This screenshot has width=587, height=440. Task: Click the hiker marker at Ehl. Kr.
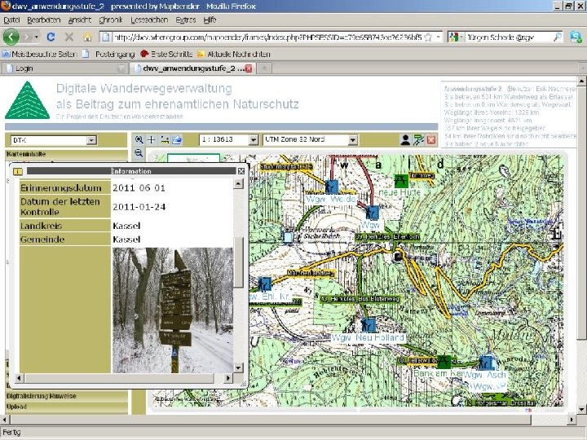265,284
